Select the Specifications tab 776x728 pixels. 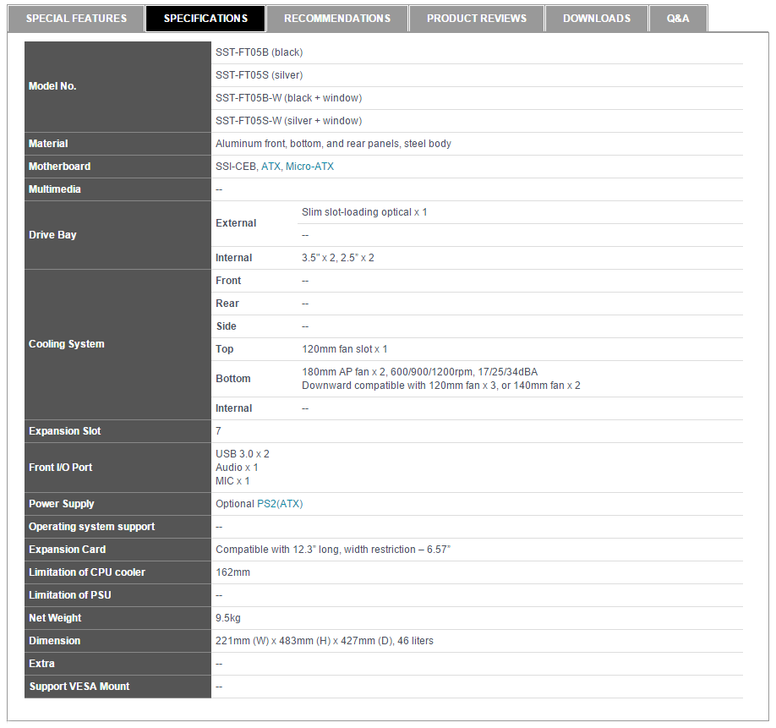click(x=205, y=19)
